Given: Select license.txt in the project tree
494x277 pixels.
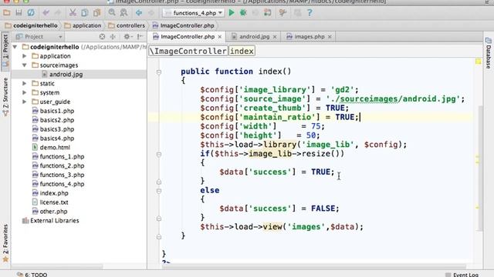Looking at the screenshot, I should coord(54,202).
